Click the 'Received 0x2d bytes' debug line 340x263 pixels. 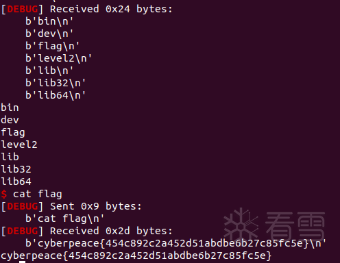111,231
